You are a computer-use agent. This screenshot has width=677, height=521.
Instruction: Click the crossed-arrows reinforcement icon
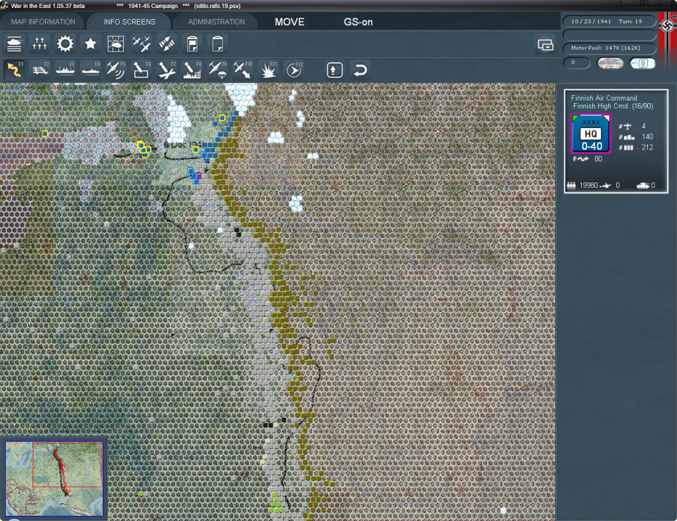click(167, 44)
